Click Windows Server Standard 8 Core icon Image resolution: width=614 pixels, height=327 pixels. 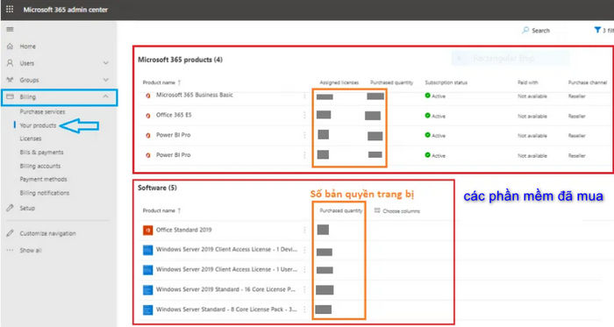coord(147,309)
